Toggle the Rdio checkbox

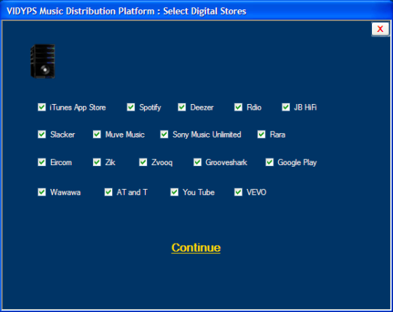click(239, 107)
